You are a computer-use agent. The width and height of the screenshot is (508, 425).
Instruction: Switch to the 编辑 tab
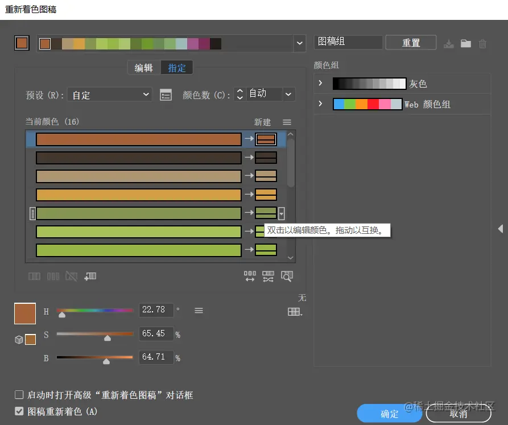pyautogui.click(x=144, y=68)
